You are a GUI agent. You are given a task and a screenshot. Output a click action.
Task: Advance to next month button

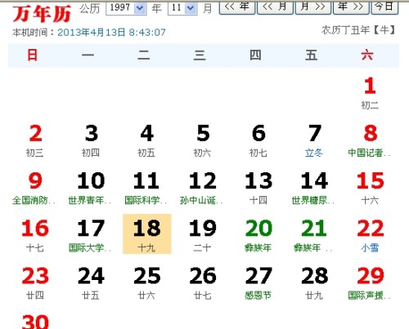tap(313, 7)
